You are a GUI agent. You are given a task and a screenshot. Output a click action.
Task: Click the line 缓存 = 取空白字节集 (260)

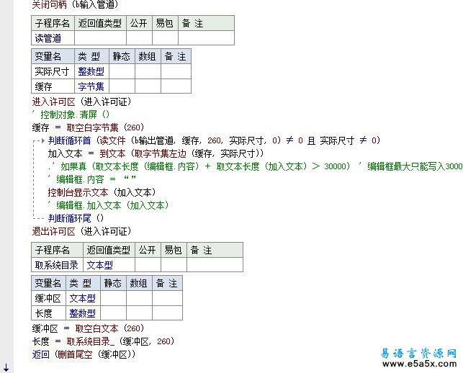pos(88,127)
